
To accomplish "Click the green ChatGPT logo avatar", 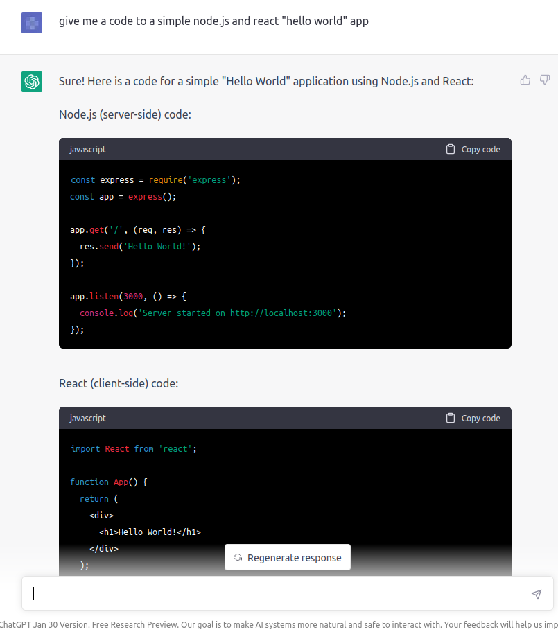I will coord(32,82).
